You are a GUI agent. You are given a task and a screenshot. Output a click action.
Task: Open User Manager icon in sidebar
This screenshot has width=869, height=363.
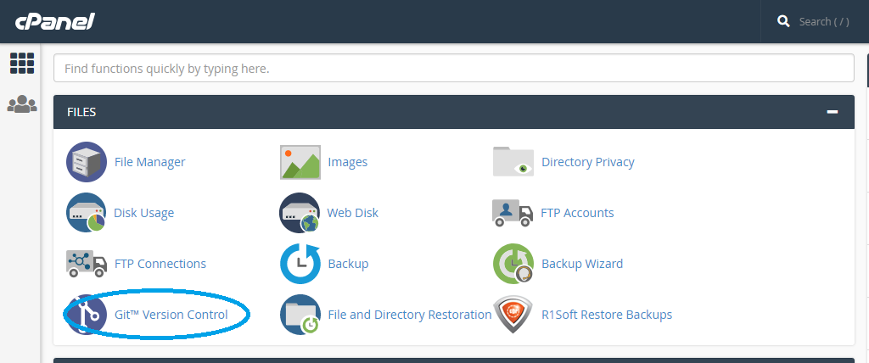click(21, 104)
